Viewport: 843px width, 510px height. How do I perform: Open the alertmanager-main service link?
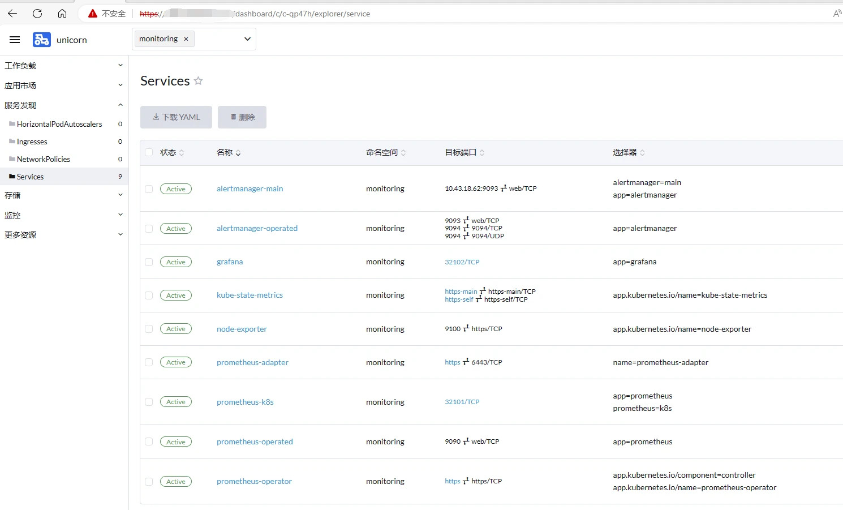coord(250,188)
